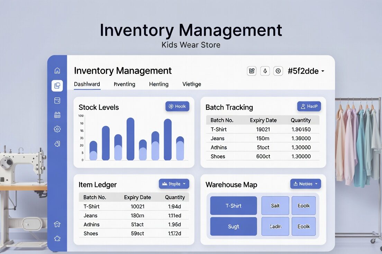Open the Item Ledger panel dropdown button

(174, 184)
